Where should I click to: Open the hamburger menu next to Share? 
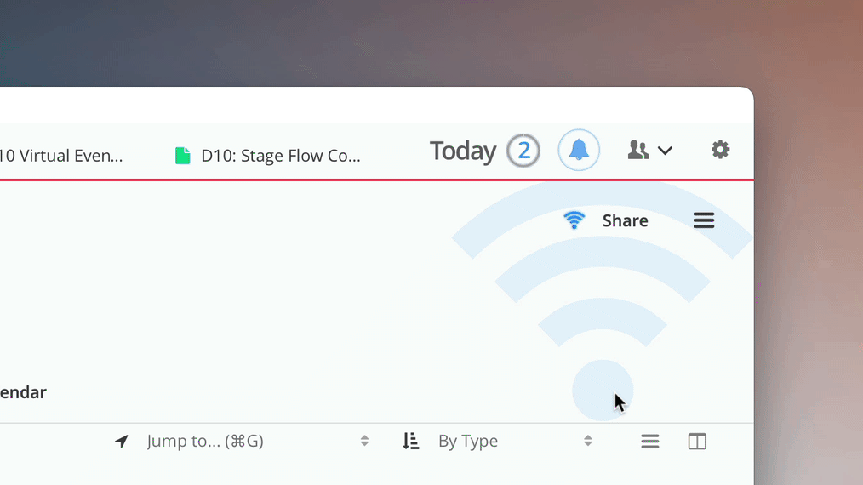coord(704,220)
